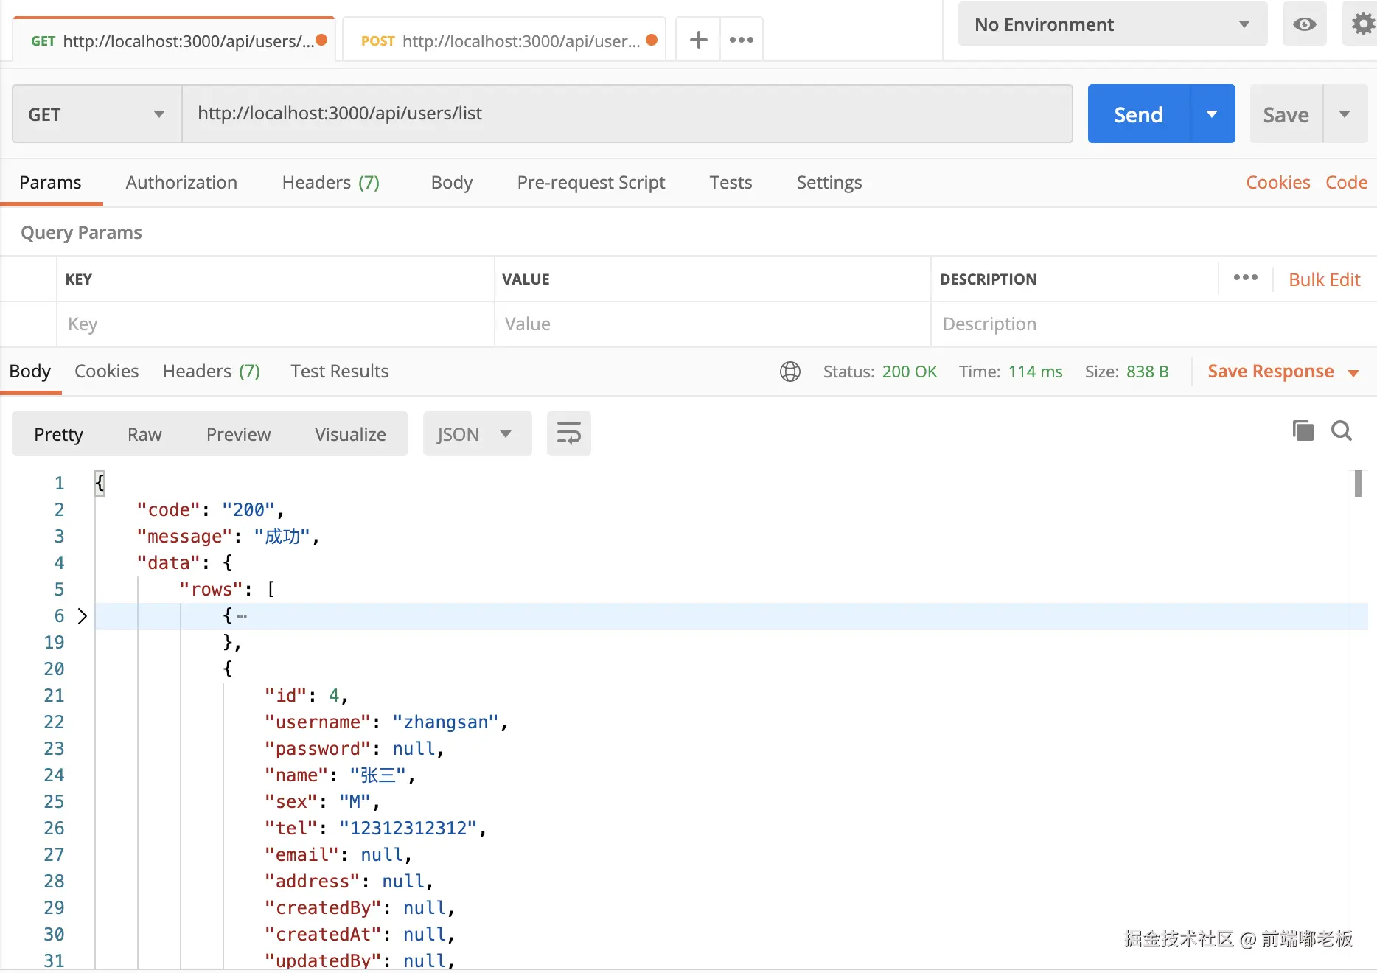1377x973 pixels.
Task: Copy response body to clipboard
Action: pyautogui.click(x=1303, y=430)
